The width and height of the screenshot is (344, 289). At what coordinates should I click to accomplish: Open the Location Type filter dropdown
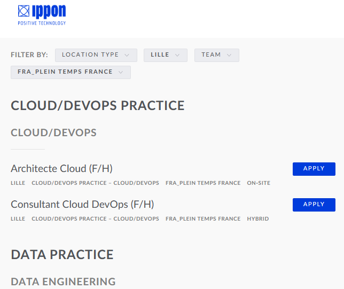coord(96,55)
